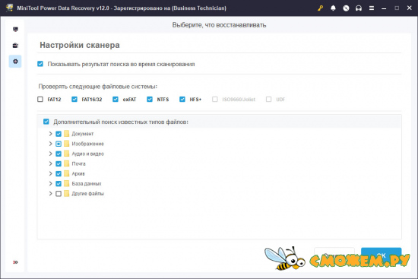
Task: Expand the Изображение folder node
Action: click(x=50, y=144)
